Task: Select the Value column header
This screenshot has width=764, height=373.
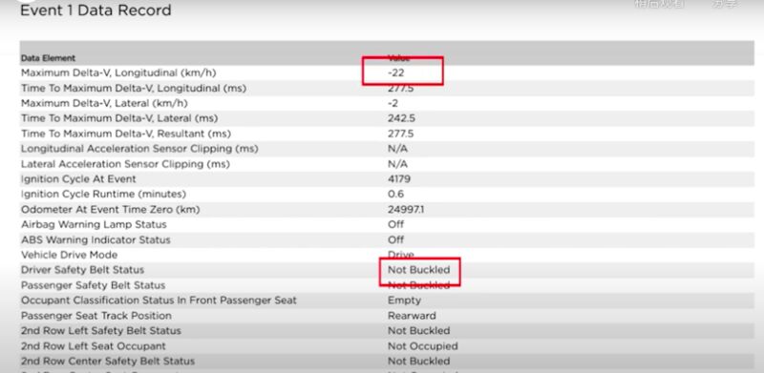Action: [398, 58]
